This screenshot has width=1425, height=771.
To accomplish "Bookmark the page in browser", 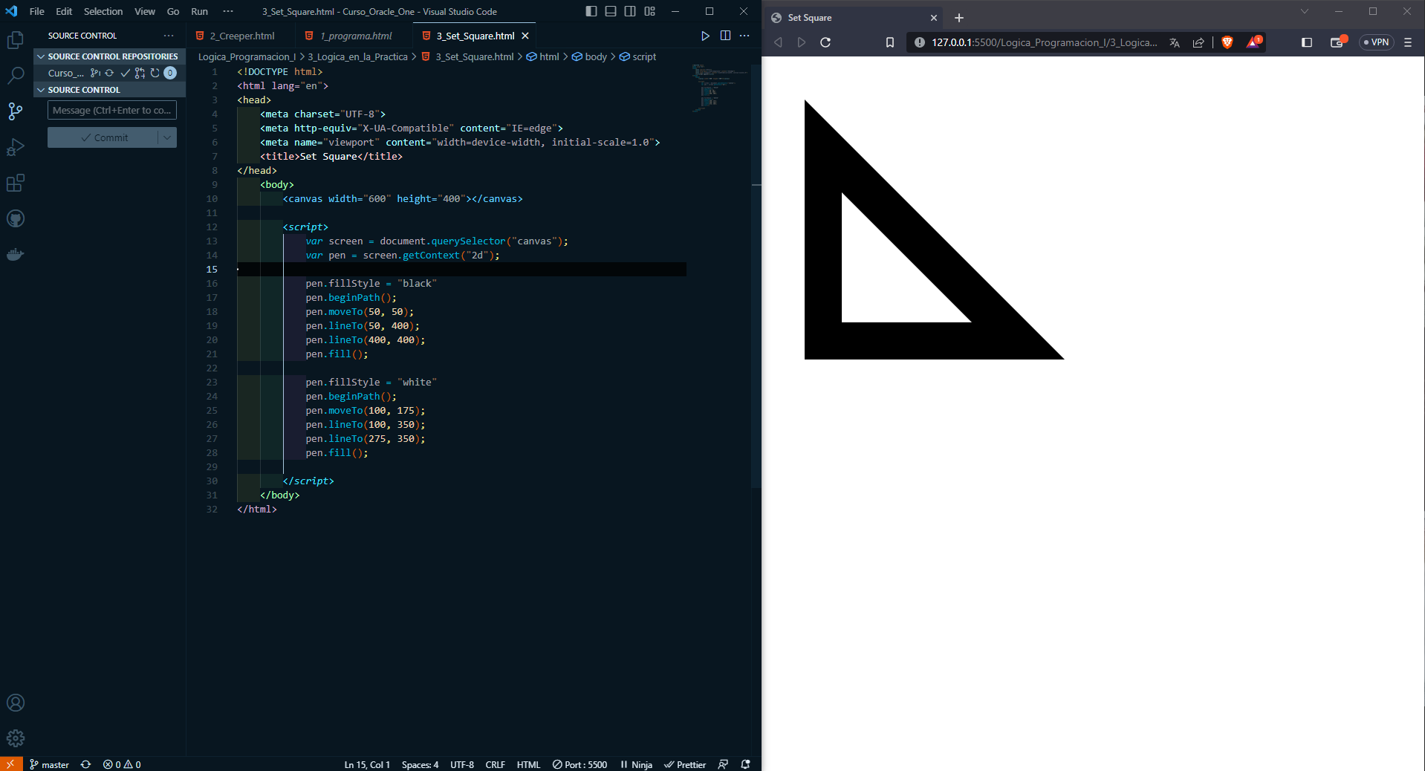I will tap(890, 42).
